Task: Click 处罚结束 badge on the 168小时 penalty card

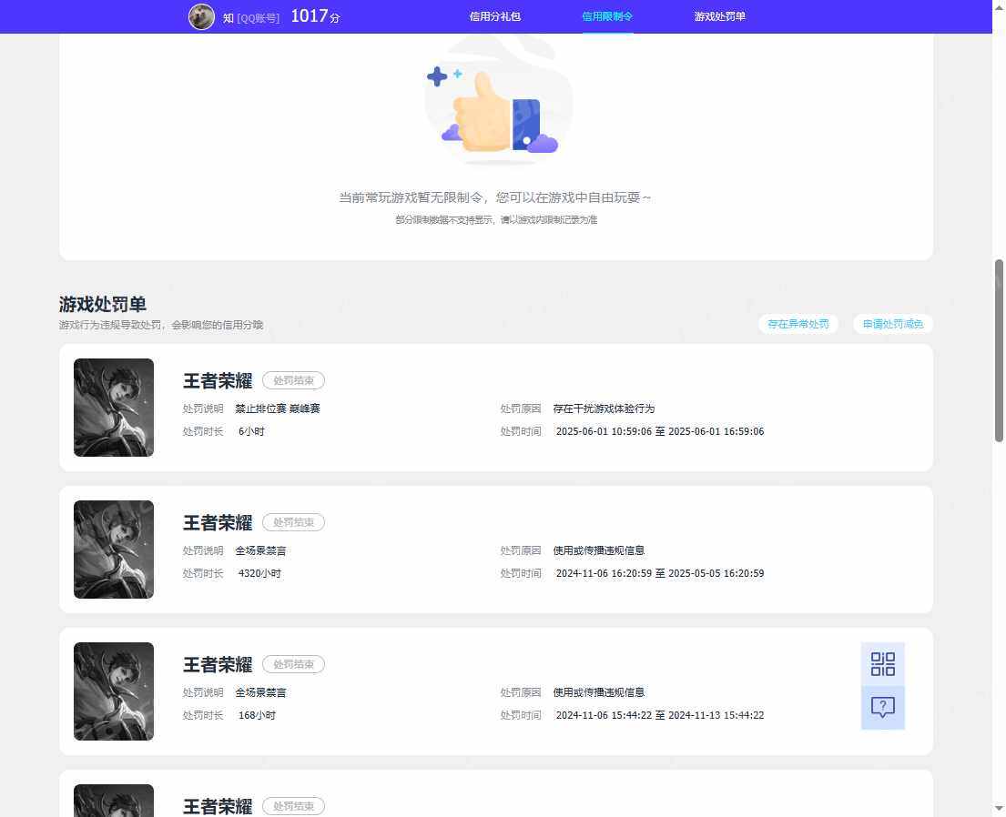Action: coord(293,664)
